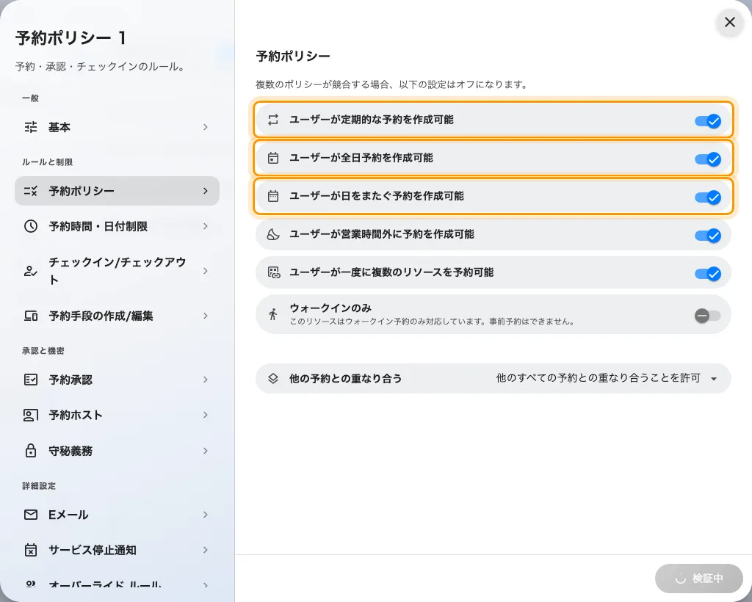This screenshot has width=752, height=602.
Task: Click the 承認と機密 section header
Action: coord(43,351)
